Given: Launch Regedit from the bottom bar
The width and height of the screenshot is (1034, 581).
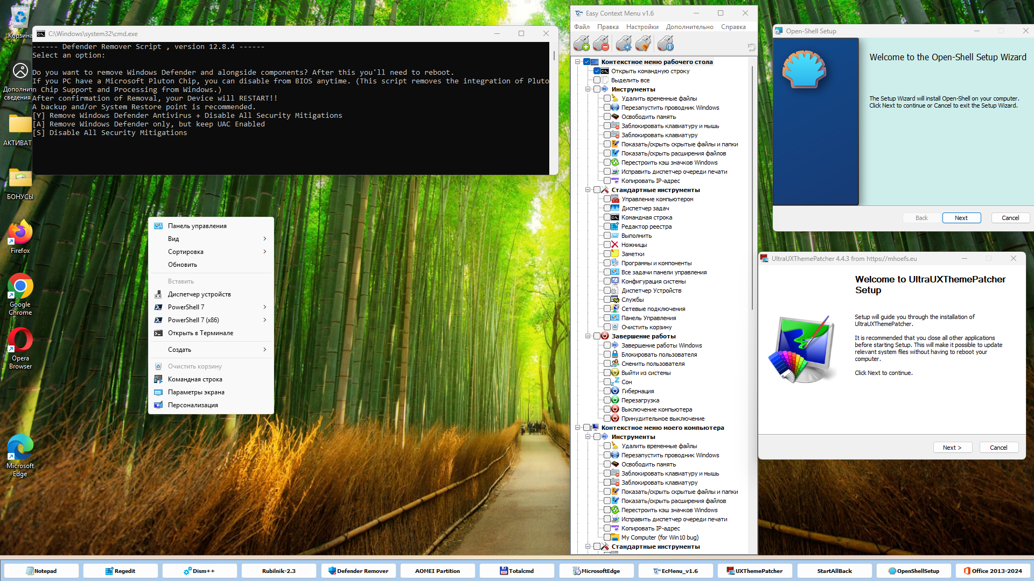Looking at the screenshot, I should point(120,571).
